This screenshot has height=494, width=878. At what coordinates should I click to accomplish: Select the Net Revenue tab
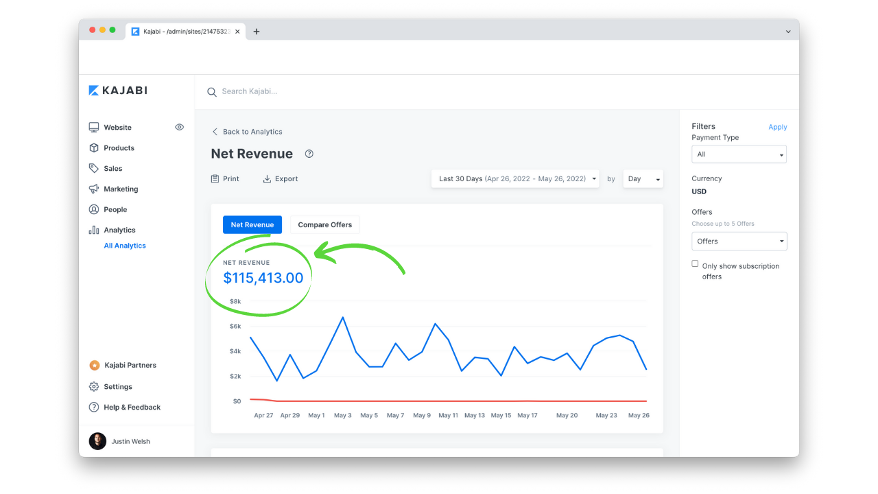point(252,225)
